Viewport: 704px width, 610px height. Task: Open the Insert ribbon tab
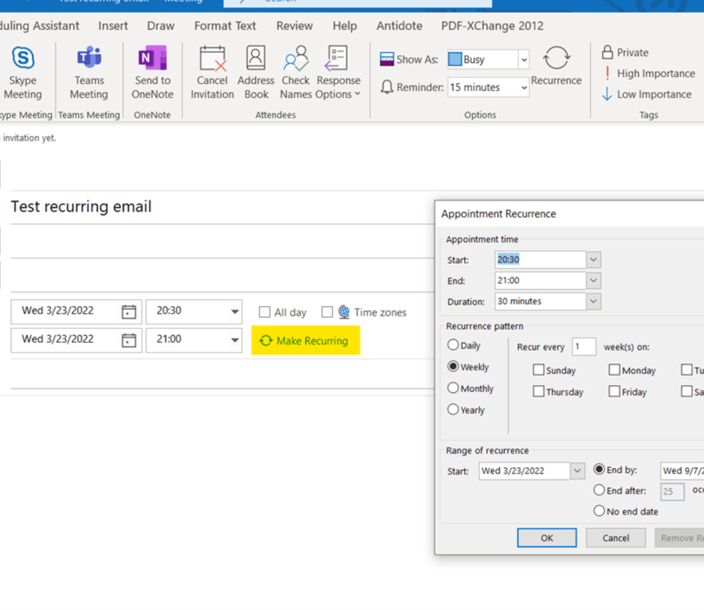point(113,26)
